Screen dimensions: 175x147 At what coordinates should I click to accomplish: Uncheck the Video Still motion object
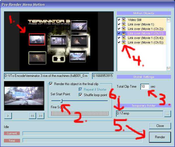119,20
